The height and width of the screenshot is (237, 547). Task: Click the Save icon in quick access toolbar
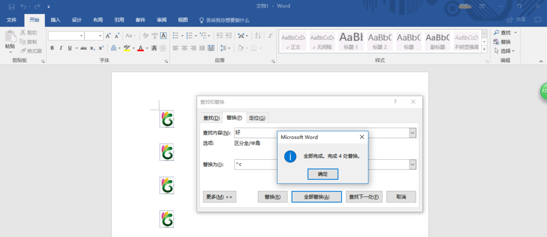pyautogui.click(x=11, y=6)
